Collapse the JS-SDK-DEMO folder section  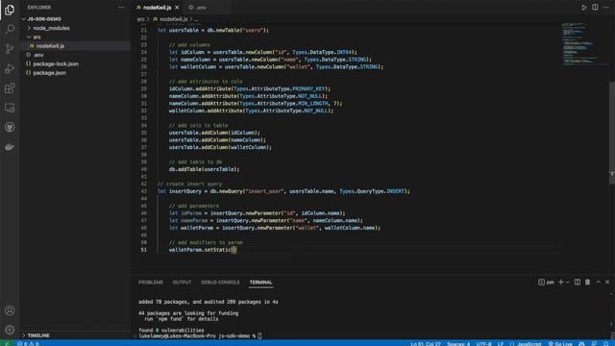coord(44,19)
